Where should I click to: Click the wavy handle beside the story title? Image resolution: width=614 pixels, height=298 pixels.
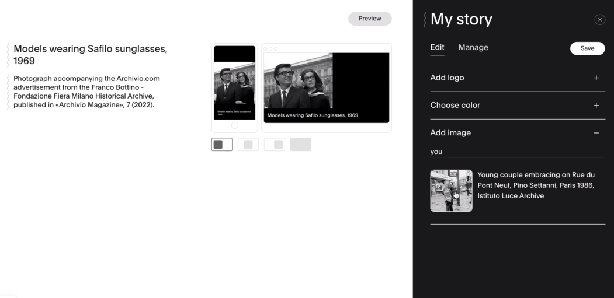(x=8, y=55)
